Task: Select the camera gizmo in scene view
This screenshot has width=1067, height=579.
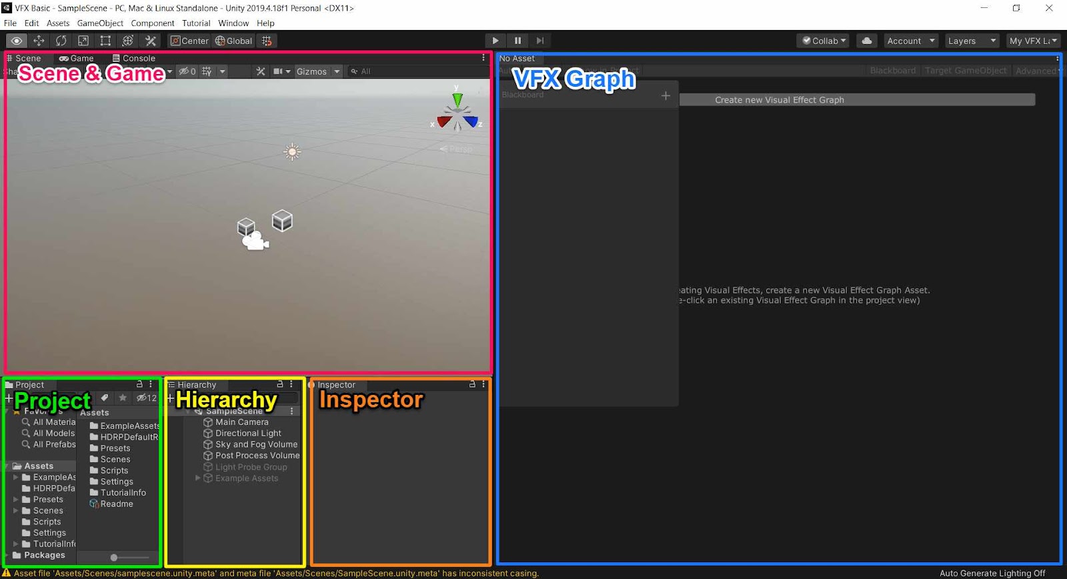Action: (255, 241)
